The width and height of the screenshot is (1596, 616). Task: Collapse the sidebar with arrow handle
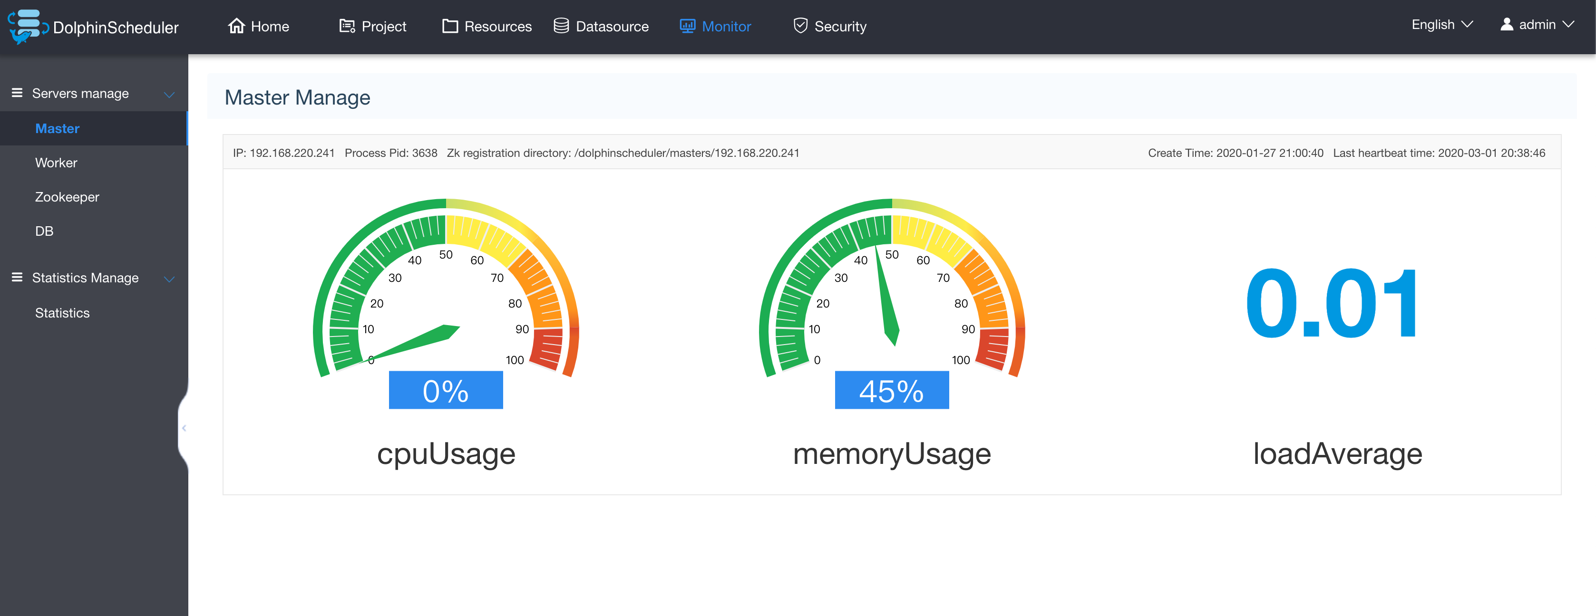point(184,428)
